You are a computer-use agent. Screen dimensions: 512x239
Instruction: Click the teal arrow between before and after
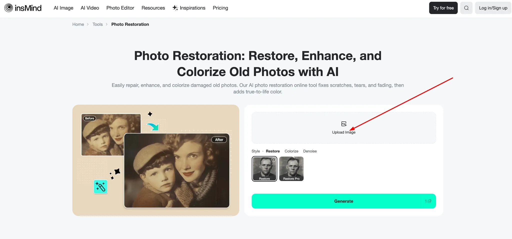(153, 126)
